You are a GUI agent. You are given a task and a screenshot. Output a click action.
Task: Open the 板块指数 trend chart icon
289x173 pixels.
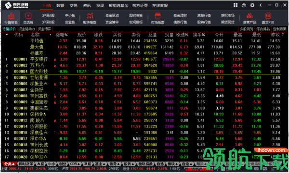(x=90, y=16)
